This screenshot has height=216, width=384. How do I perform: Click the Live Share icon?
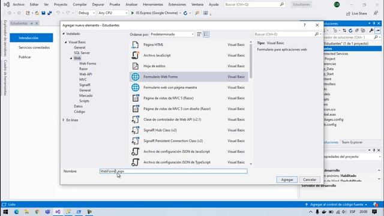tap(348, 13)
